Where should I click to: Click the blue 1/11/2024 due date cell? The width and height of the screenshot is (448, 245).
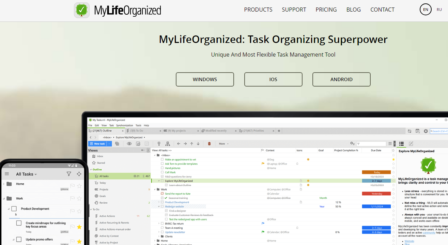pyautogui.click(x=376, y=206)
